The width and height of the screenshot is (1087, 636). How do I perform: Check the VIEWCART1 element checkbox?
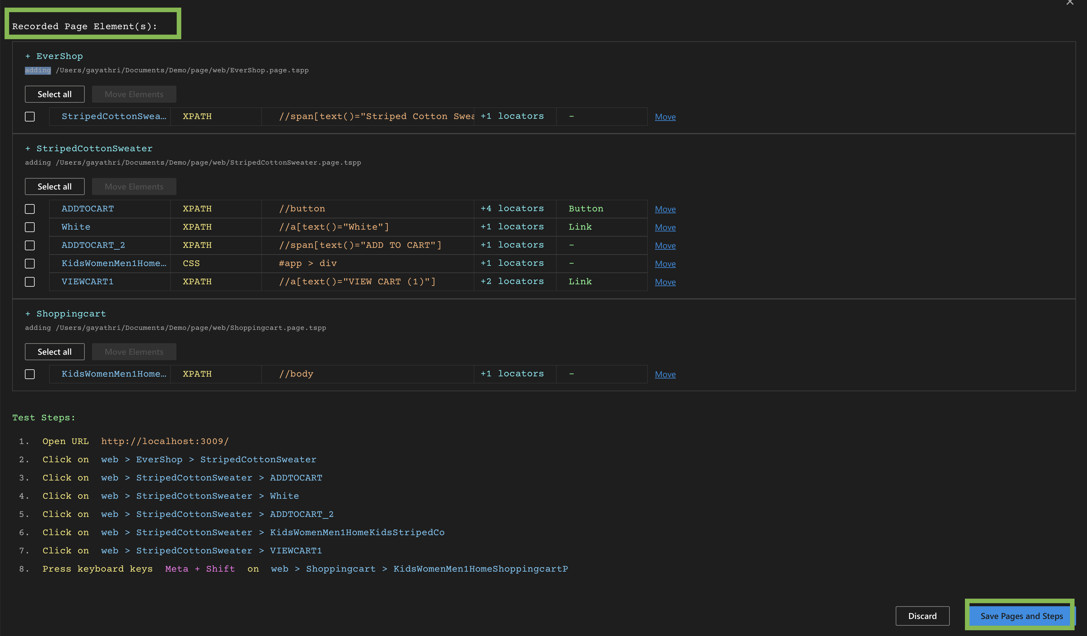coord(30,282)
